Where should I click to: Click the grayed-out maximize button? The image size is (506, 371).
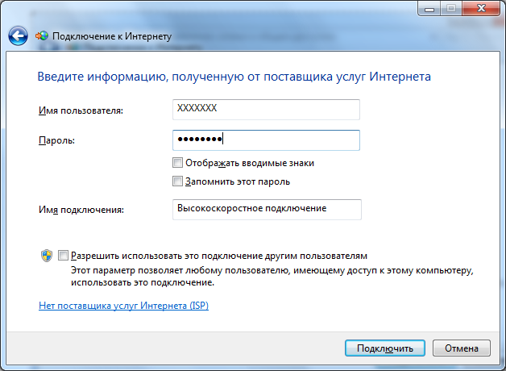coord(451,8)
